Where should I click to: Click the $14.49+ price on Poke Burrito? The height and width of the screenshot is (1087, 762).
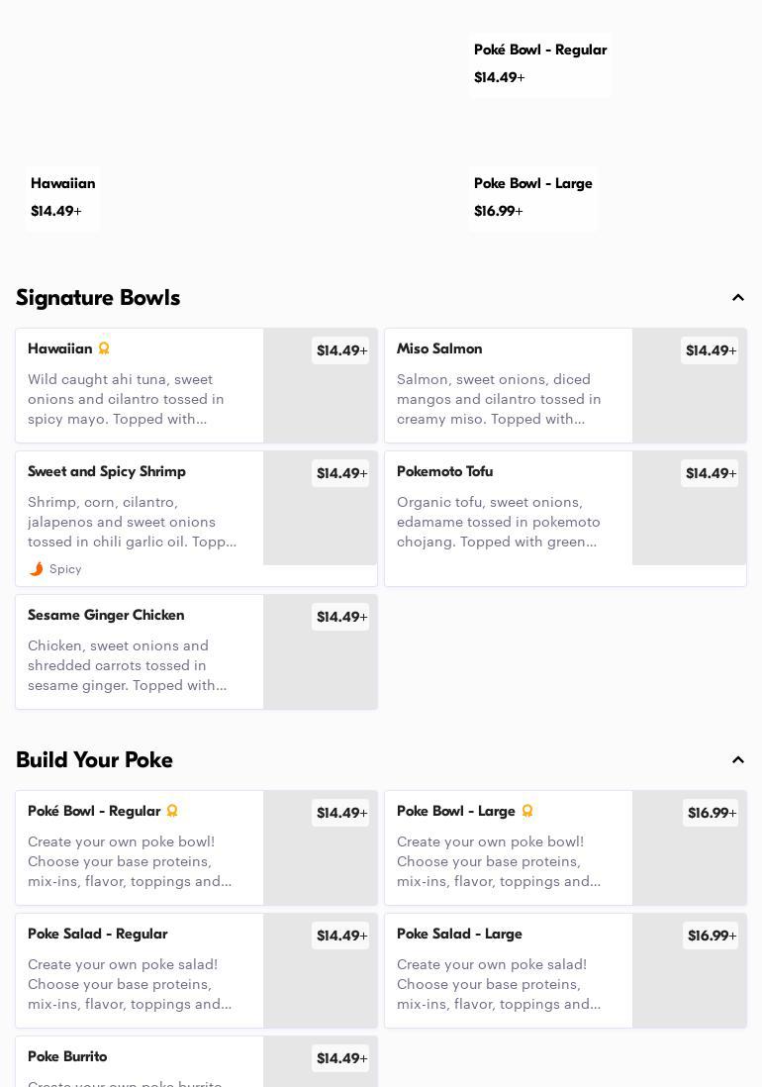[x=340, y=1058]
